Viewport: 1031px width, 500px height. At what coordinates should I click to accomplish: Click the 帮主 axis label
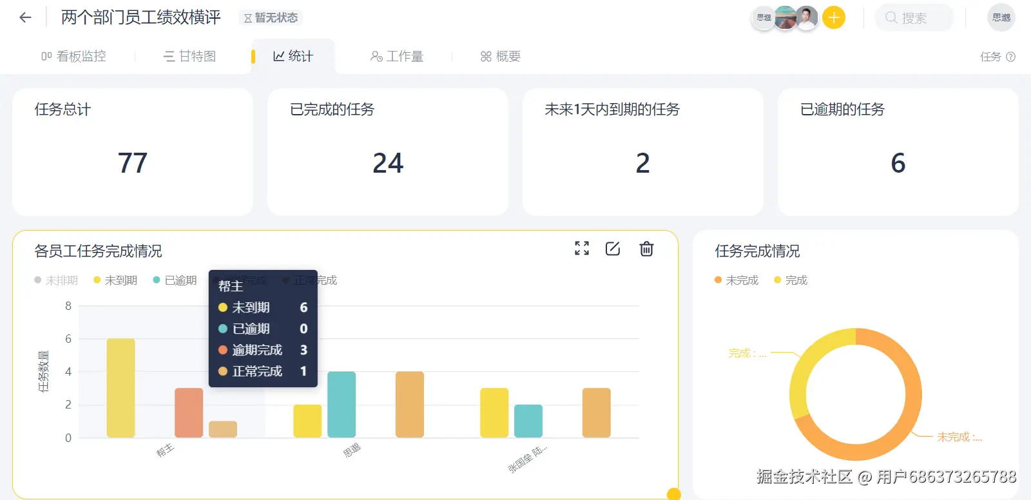click(x=165, y=450)
